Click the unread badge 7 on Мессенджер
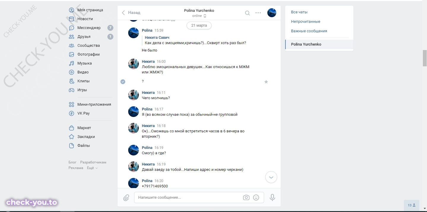This screenshot has height=212, width=427. (110, 28)
